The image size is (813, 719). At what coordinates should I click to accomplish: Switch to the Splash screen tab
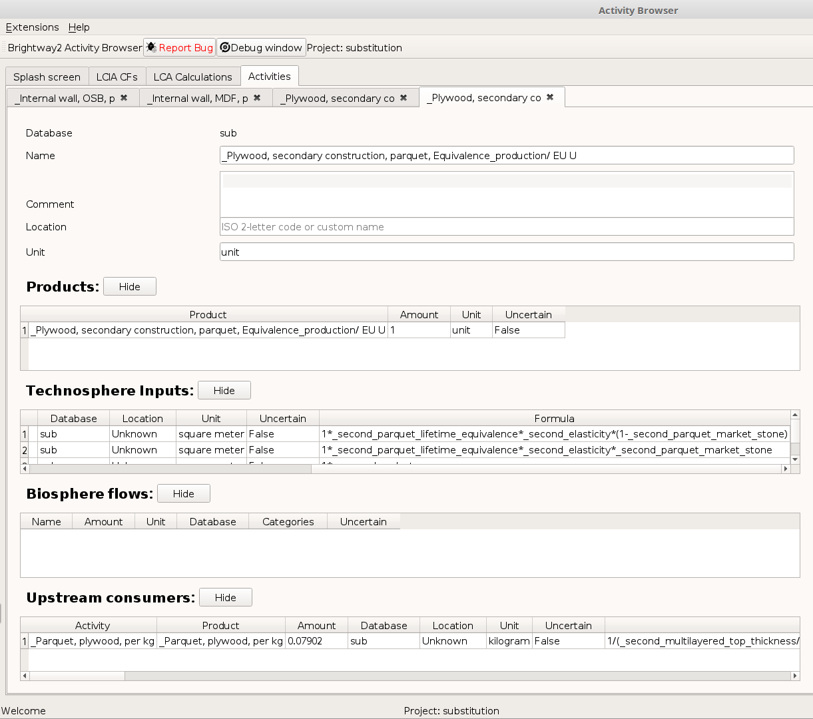(x=47, y=76)
